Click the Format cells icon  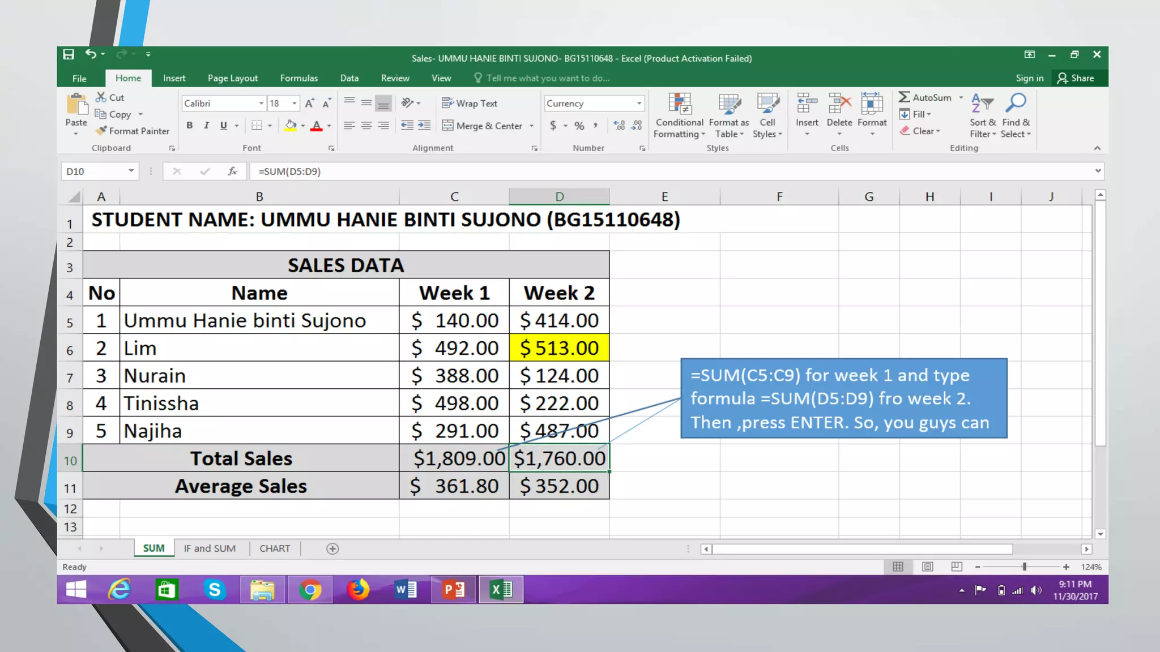[872, 104]
